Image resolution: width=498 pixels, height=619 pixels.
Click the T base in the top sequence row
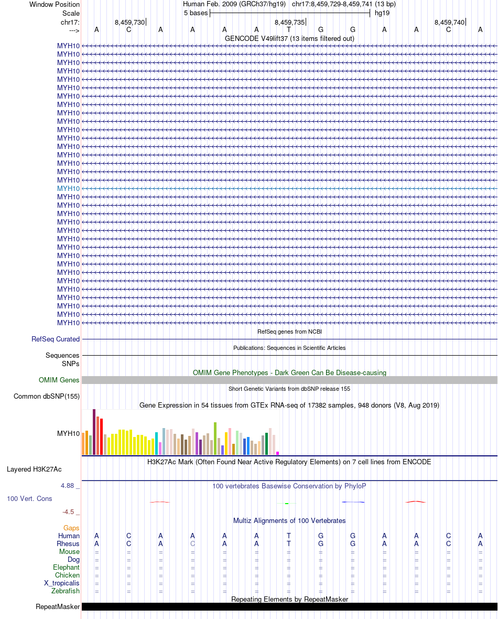pyautogui.click(x=288, y=29)
